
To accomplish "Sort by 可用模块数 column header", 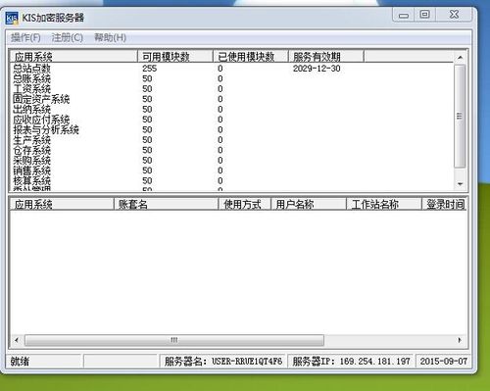I will tap(175, 57).
